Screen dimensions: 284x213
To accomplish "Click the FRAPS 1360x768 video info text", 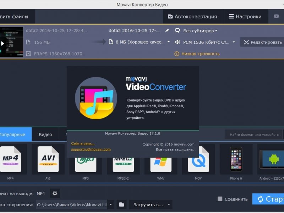I will click(60, 54).
